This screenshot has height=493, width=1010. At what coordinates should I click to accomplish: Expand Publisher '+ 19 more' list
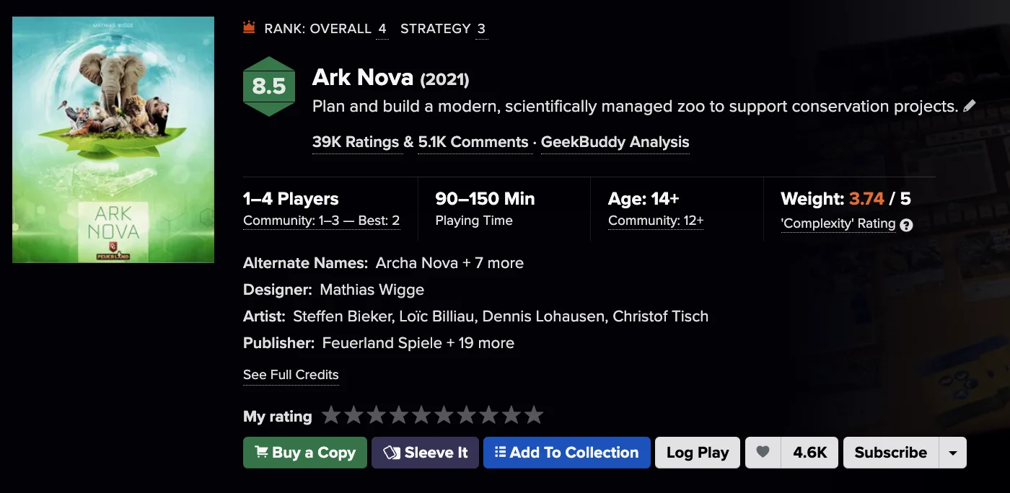pos(480,343)
